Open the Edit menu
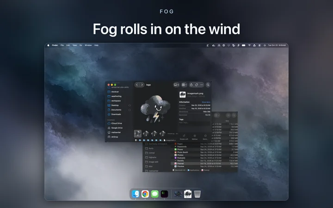The image size is (333, 208). point(68,45)
